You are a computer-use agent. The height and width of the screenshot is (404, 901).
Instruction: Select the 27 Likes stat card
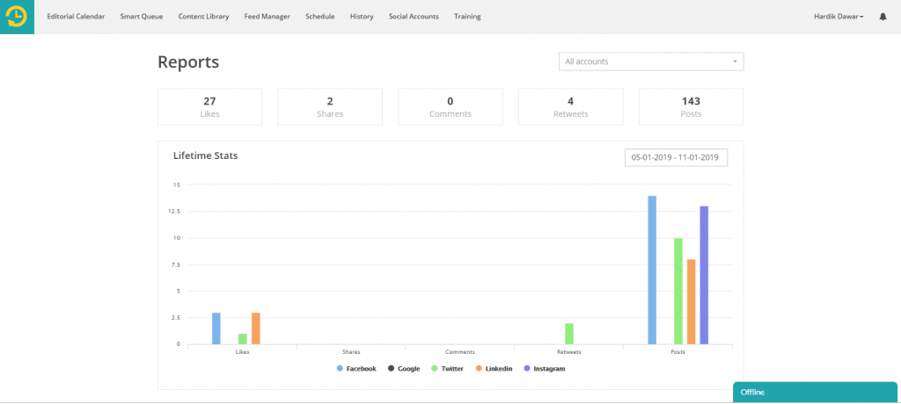coord(209,107)
